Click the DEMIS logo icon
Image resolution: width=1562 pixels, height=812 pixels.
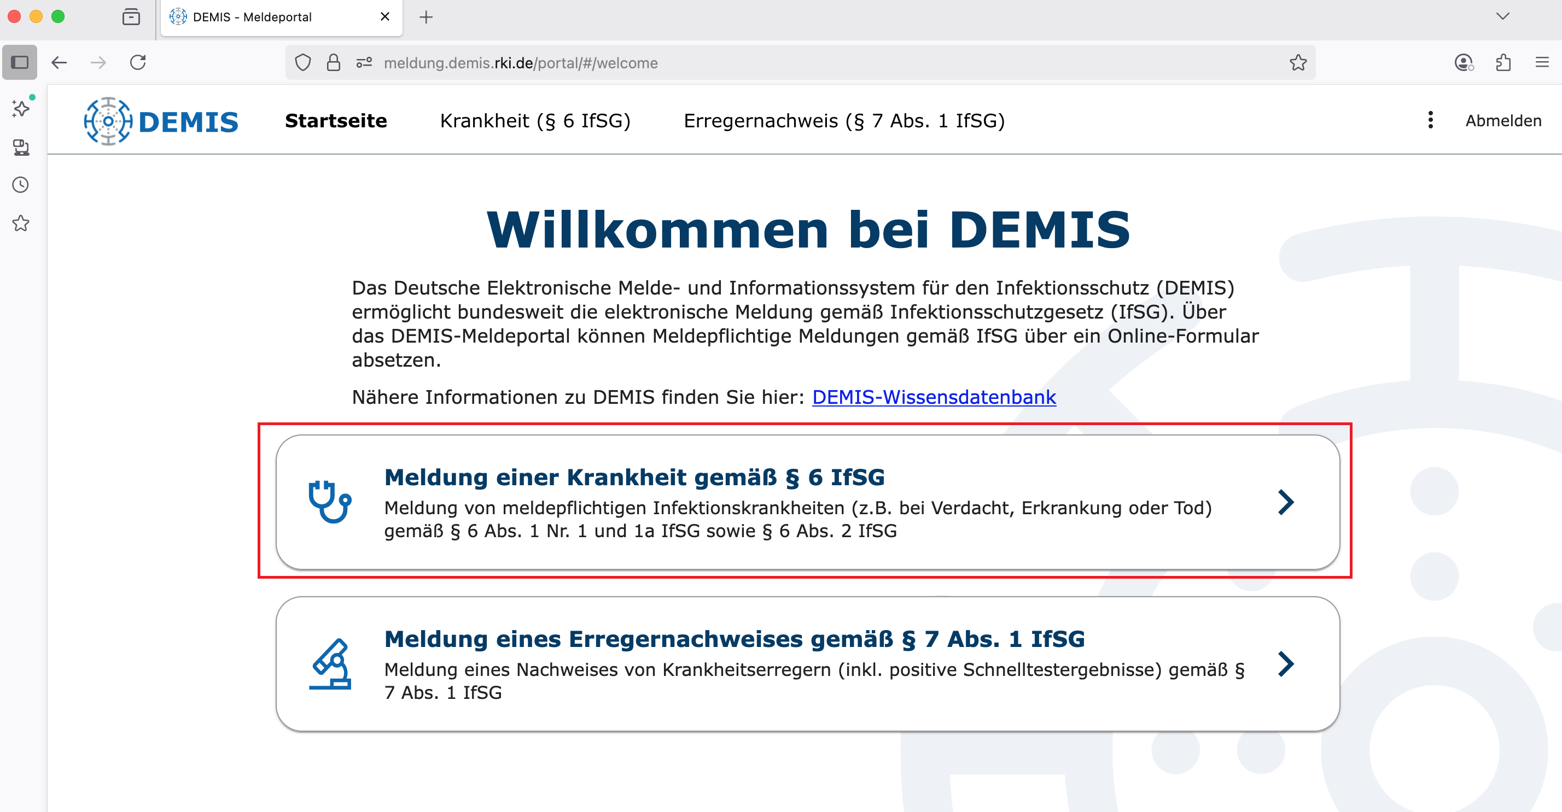(x=108, y=121)
